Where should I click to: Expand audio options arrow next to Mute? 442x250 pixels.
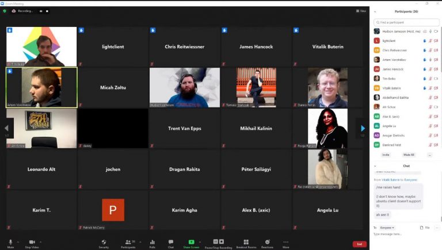(x=18, y=242)
